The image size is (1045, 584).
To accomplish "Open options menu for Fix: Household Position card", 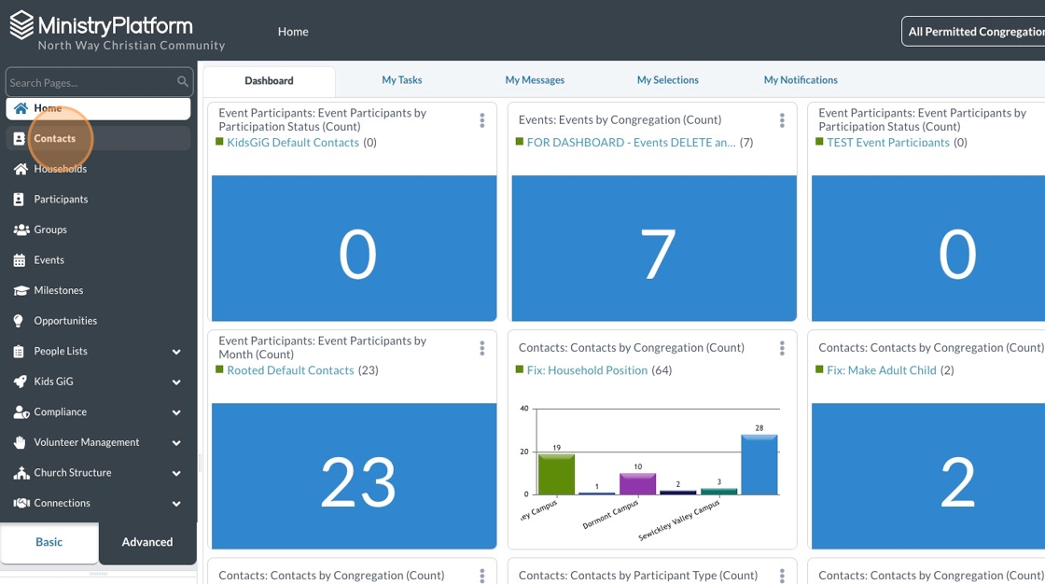I will click(782, 348).
